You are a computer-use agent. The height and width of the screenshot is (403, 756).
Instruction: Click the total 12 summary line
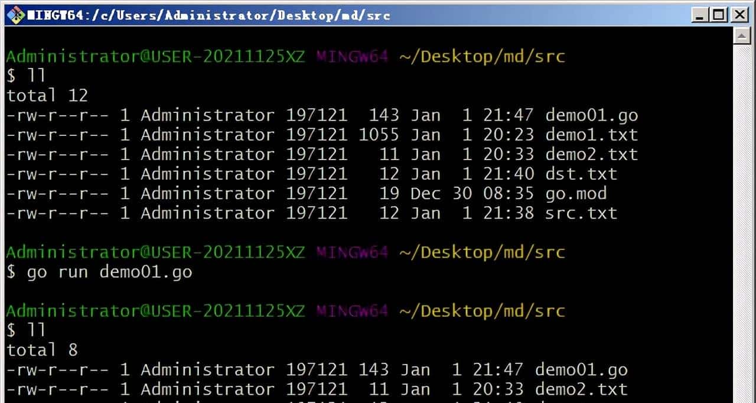[x=47, y=95]
